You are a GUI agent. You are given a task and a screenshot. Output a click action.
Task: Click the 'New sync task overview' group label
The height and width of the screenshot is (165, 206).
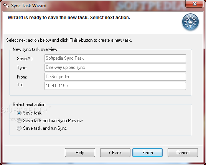click(x=35, y=49)
